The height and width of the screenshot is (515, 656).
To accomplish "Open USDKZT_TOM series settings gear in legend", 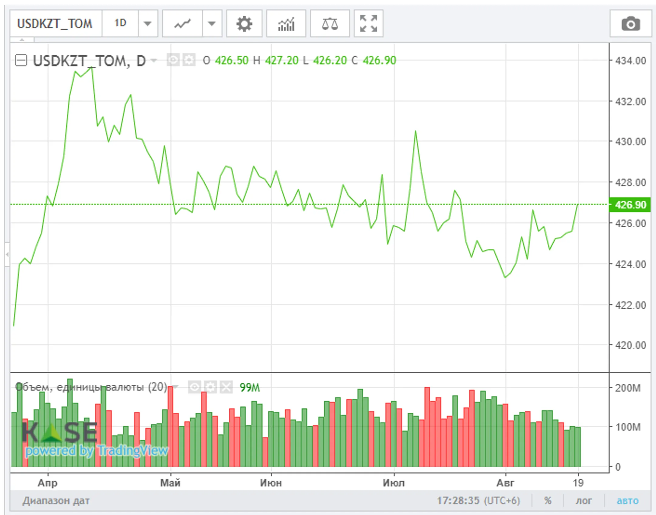I will (x=189, y=60).
